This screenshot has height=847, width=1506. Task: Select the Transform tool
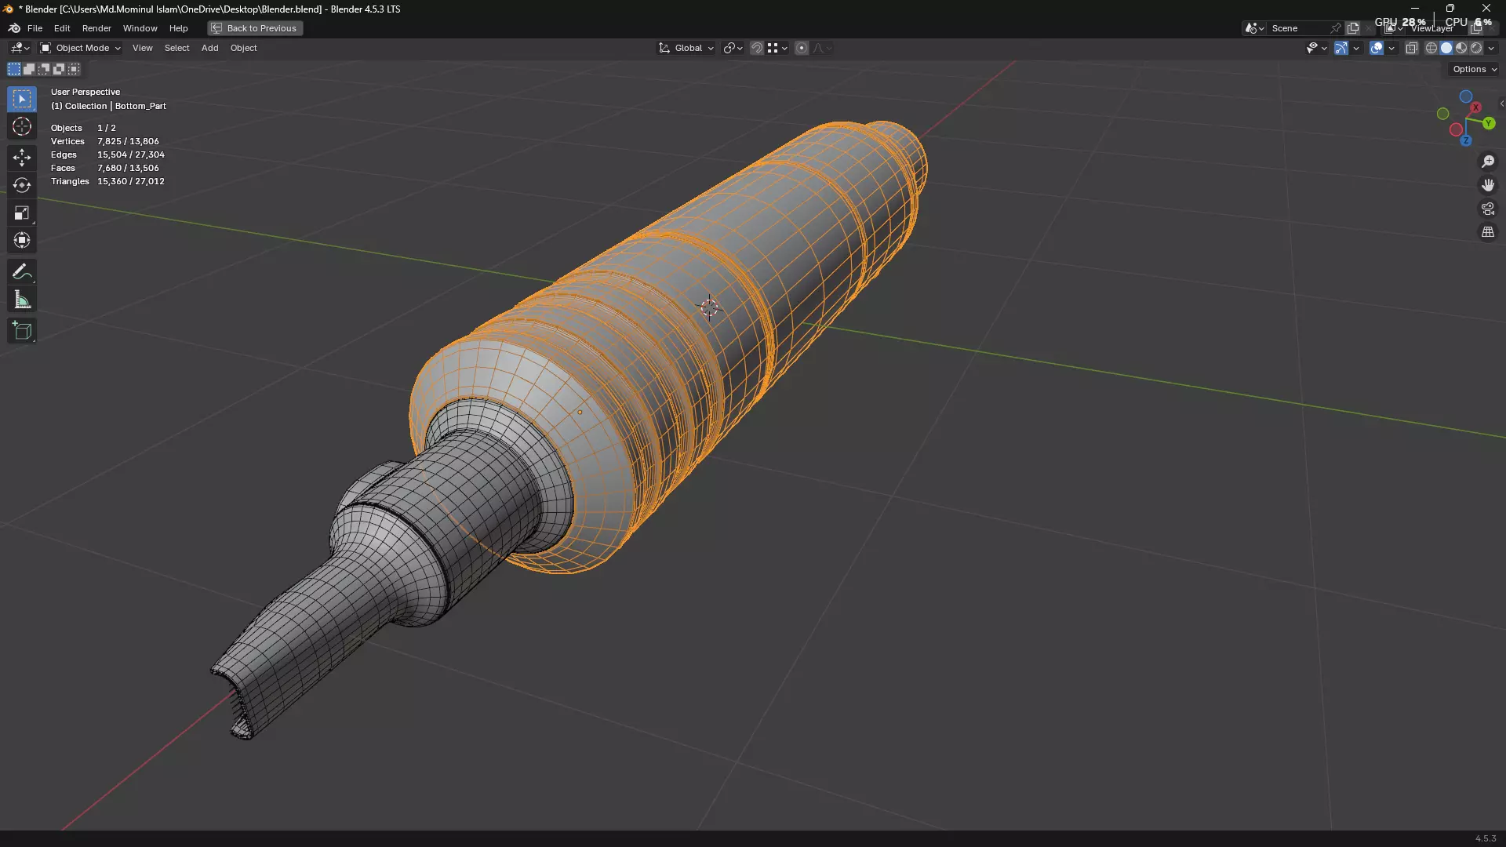pos(22,240)
